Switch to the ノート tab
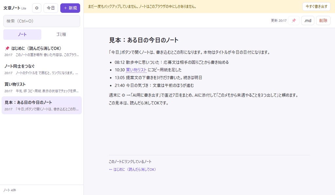Screen dimensions: 335x195 [x=22, y=35]
